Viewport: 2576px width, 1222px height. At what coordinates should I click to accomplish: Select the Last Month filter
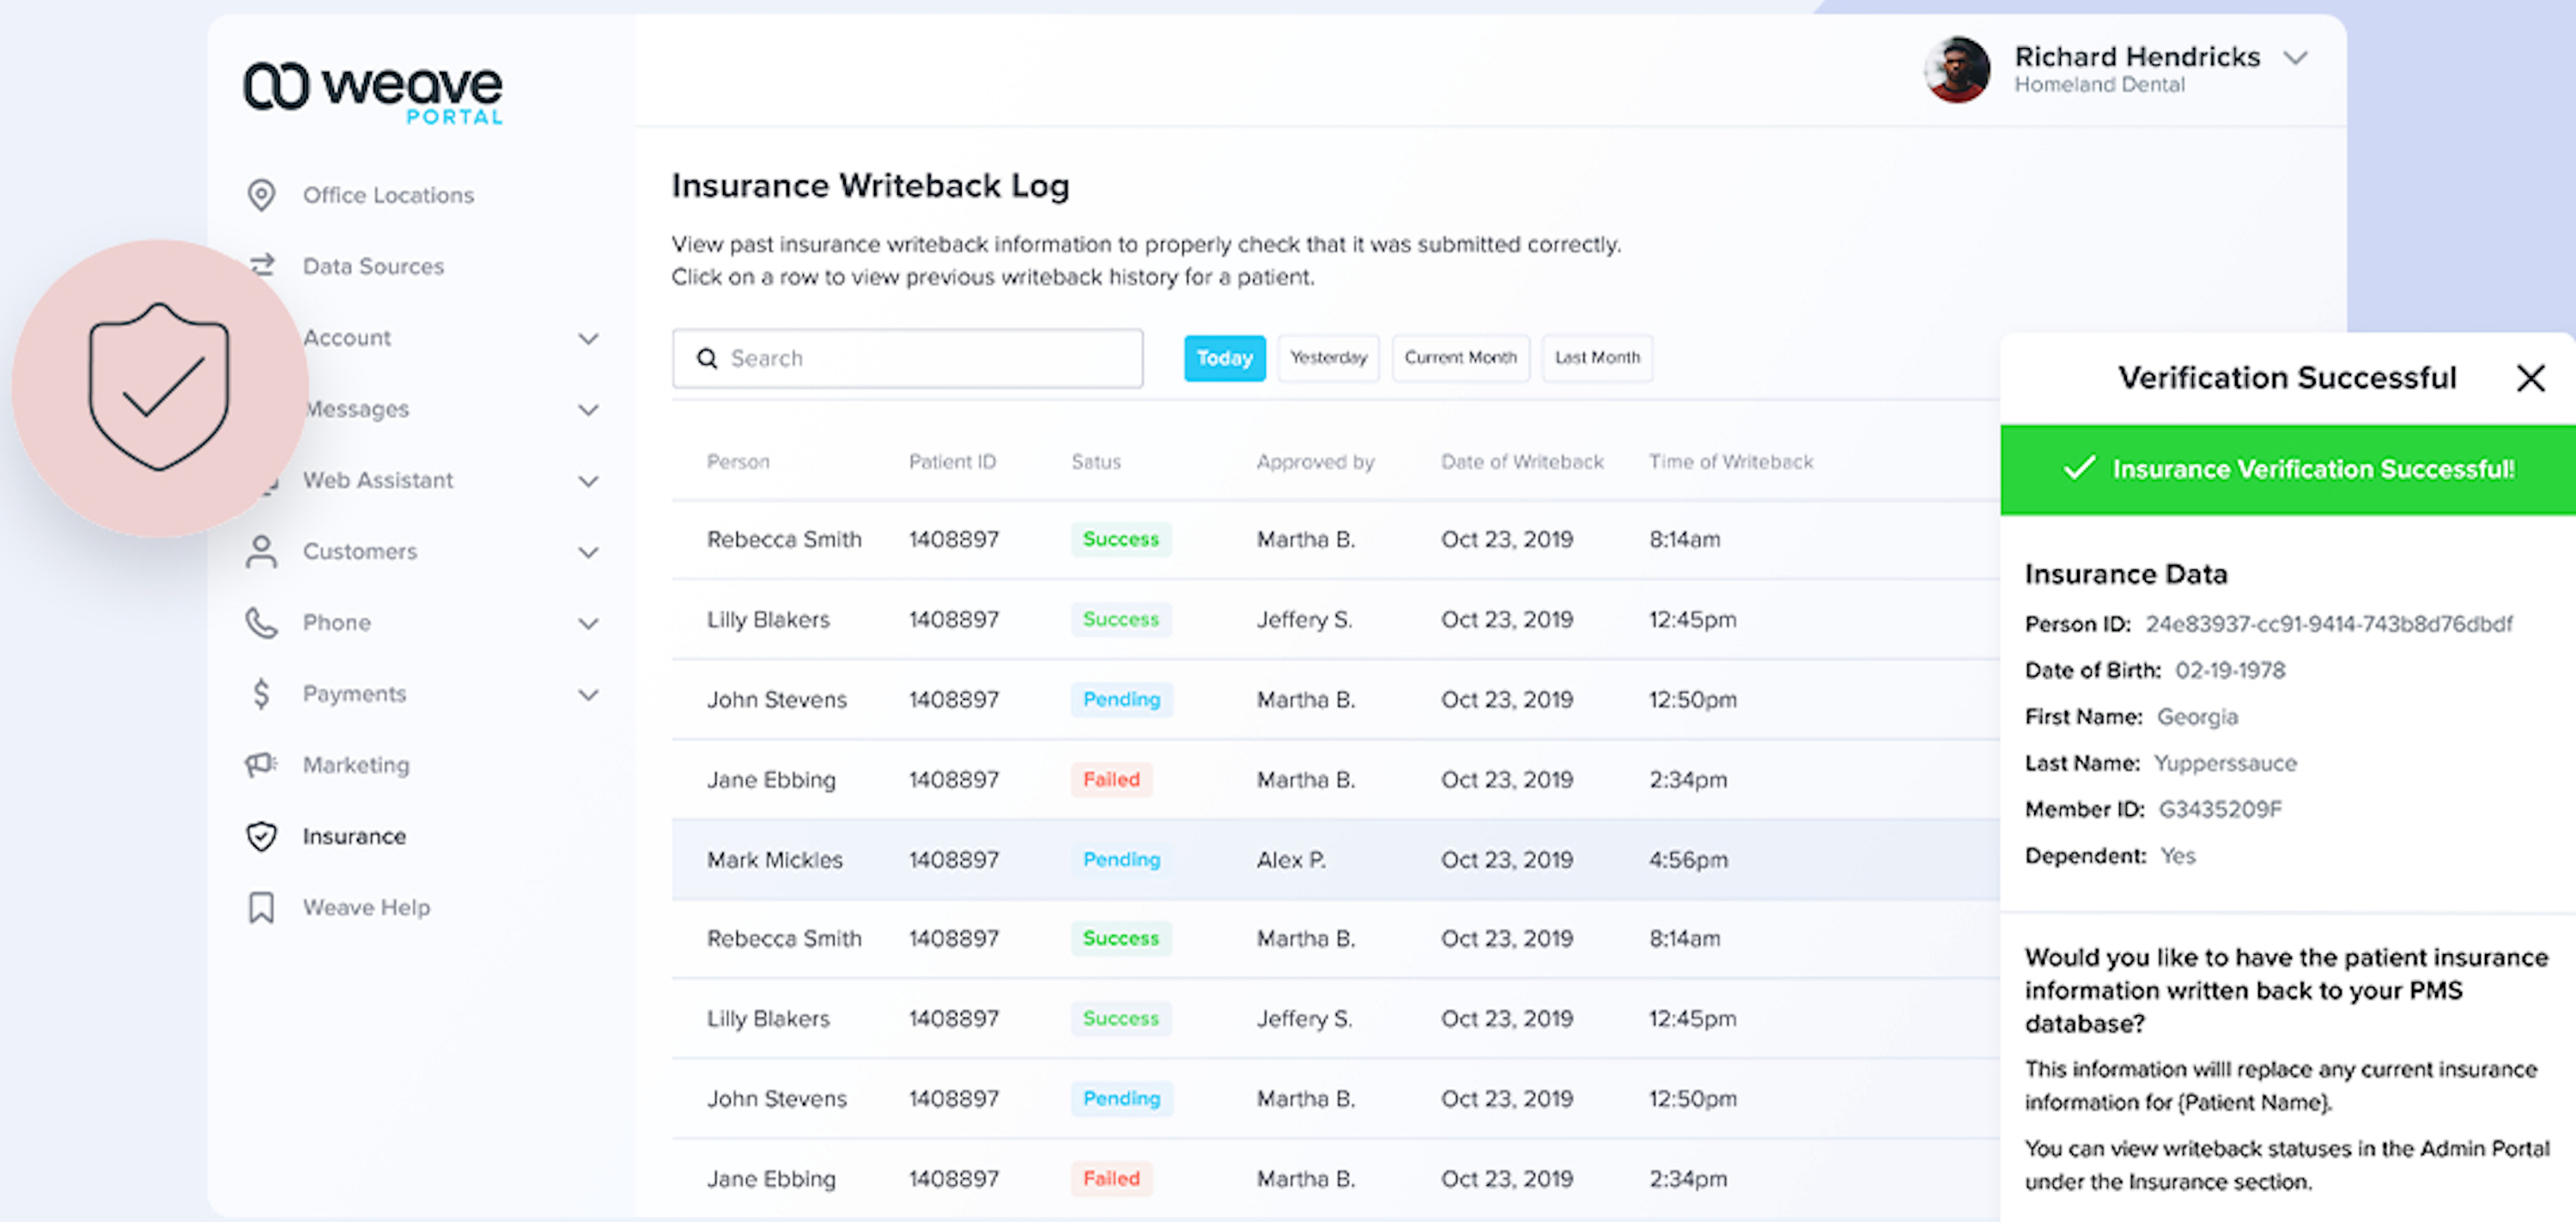(1597, 358)
